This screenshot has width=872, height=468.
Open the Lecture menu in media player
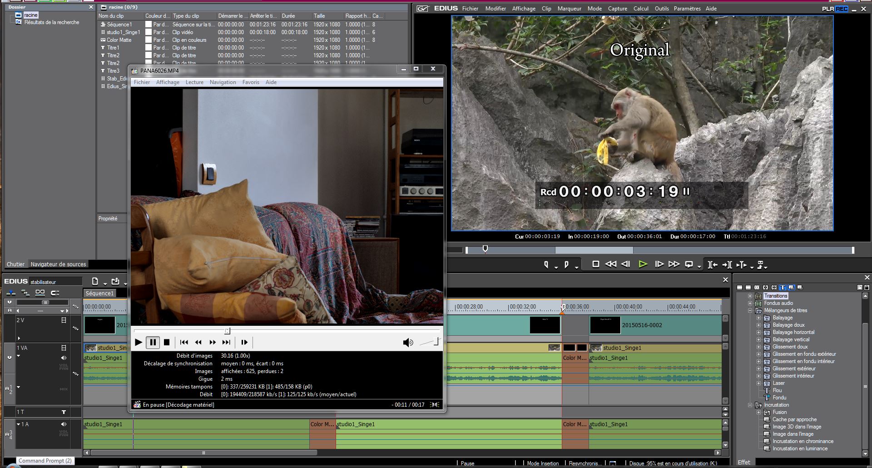[x=194, y=82]
